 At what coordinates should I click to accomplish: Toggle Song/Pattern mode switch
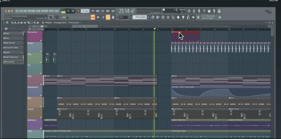tap(63, 11)
